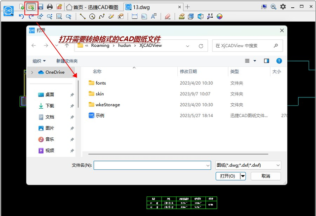Switch to the 首页 - 迅捷CAD看图 tab
This screenshot has height=216, width=316.
(x=92, y=7)
